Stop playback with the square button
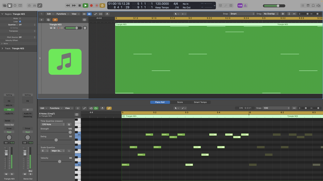 [80, 5]
